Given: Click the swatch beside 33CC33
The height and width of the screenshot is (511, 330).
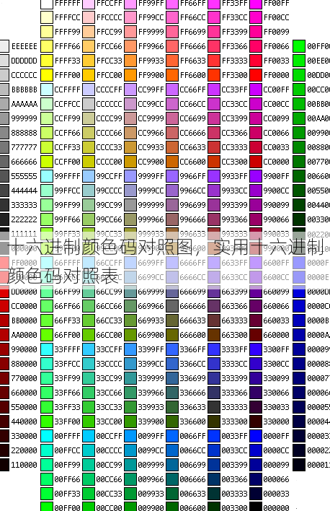Looking at the screenshot, I should point(89,407).
